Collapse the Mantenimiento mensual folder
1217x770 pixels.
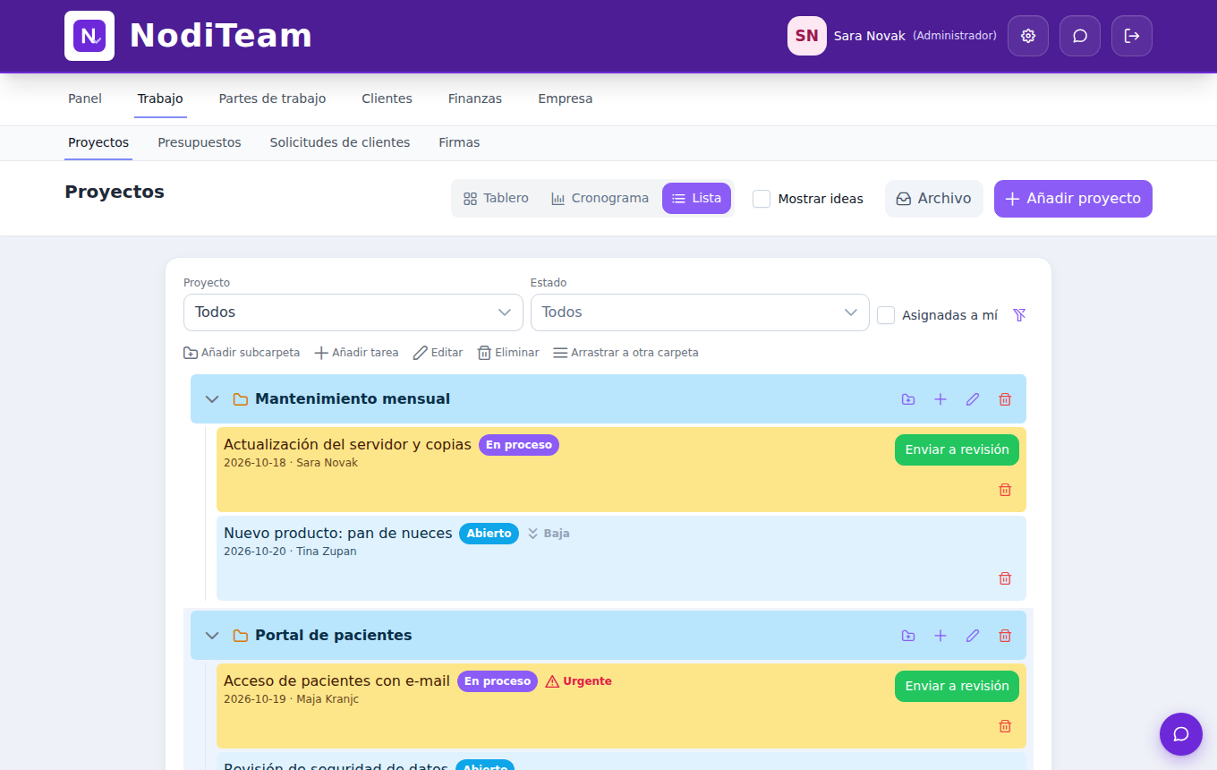tap(212, 399)
